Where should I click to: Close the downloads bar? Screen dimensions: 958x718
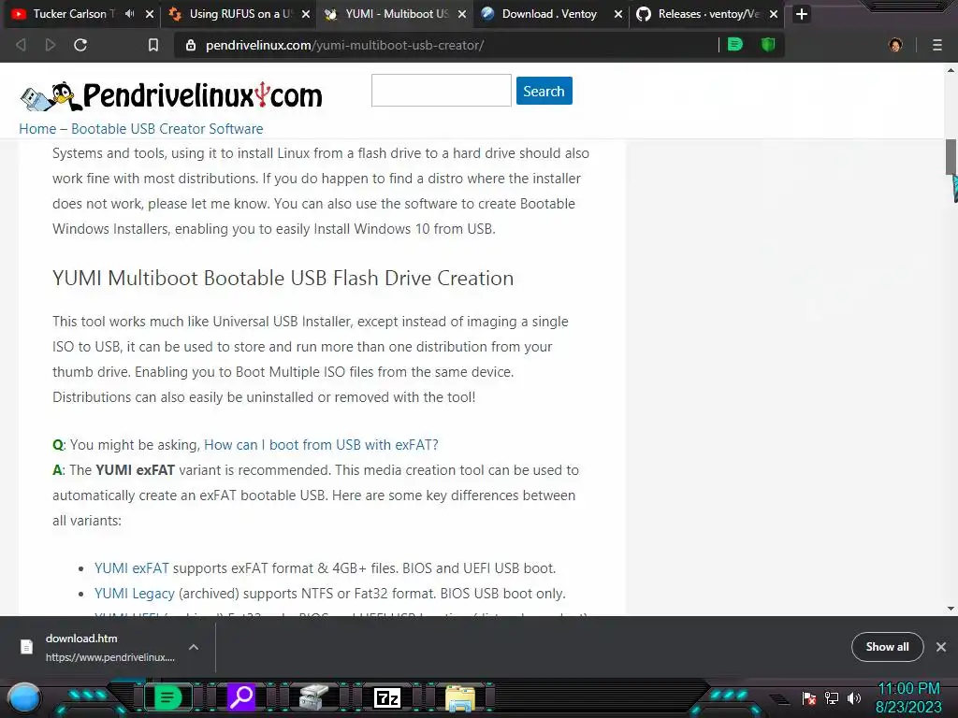[941, 647]
